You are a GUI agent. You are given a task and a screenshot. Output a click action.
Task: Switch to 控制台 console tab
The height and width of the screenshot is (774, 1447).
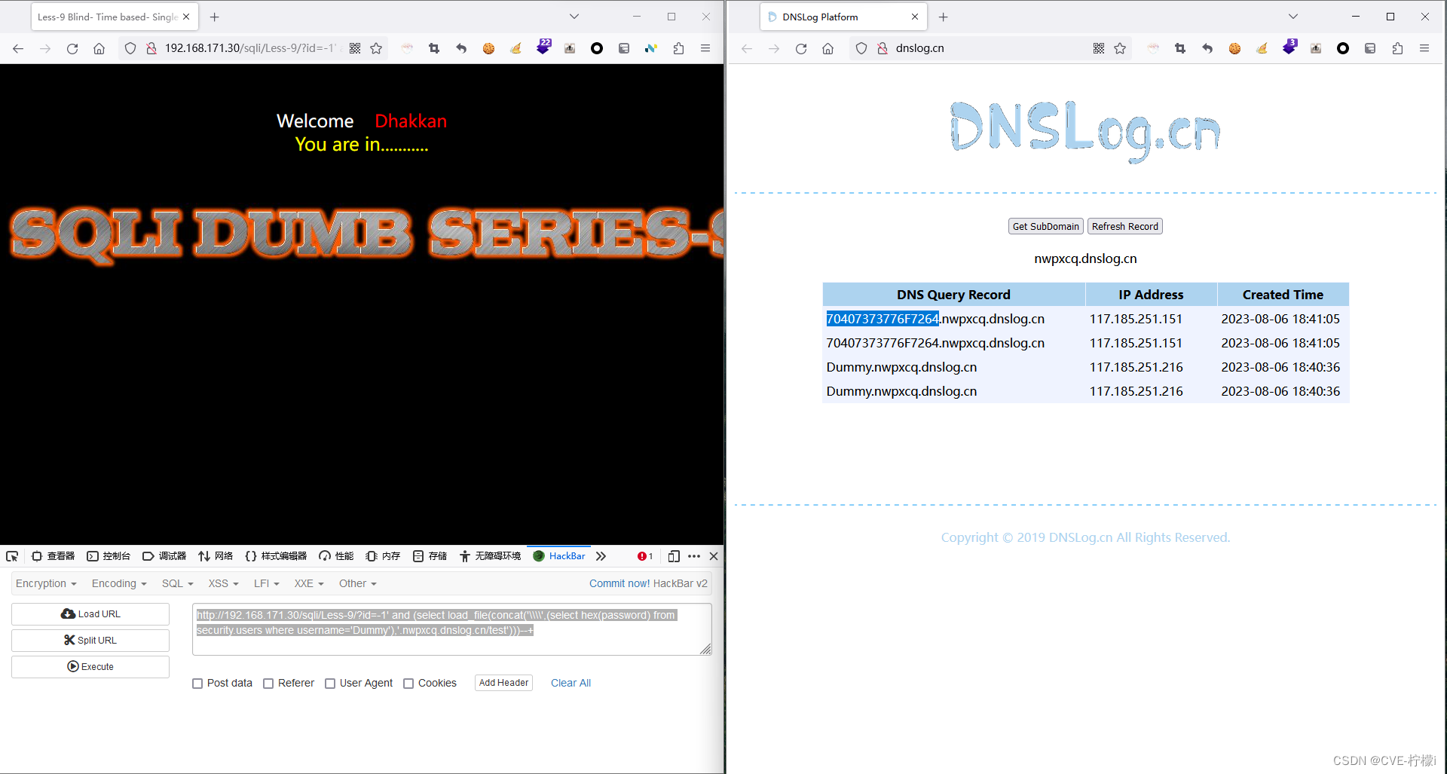tap(109, 556)
